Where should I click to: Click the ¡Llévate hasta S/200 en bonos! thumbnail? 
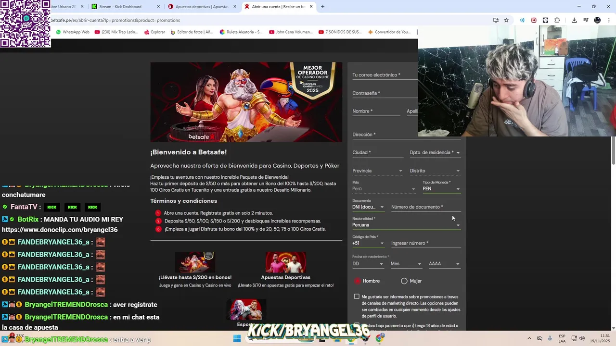(195, 262)
